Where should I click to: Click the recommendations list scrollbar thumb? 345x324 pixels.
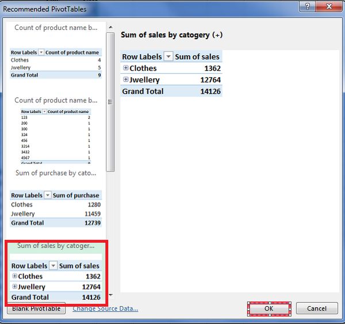pyautogui.click(x=110, y=102)
